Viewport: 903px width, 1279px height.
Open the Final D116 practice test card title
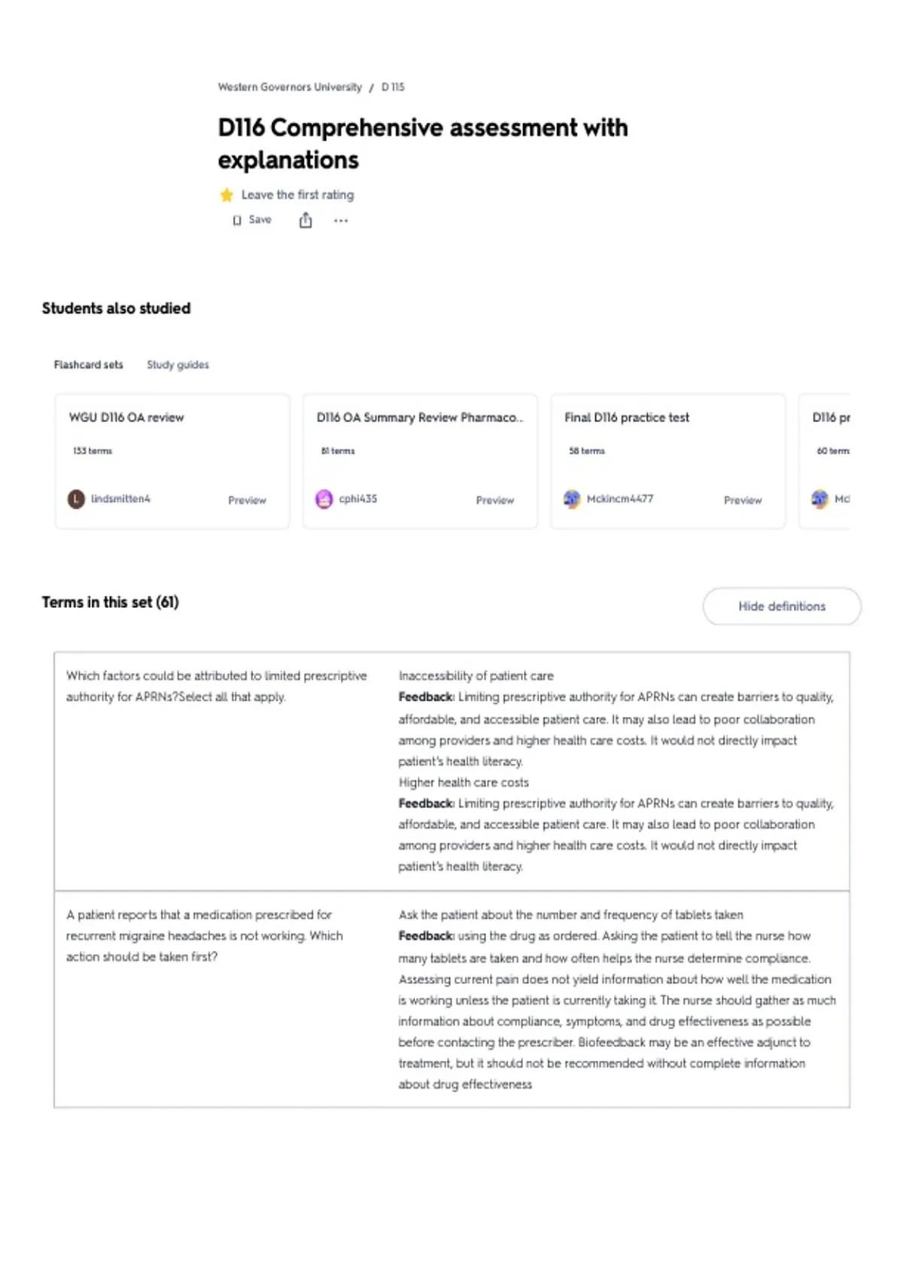[627, 418]
